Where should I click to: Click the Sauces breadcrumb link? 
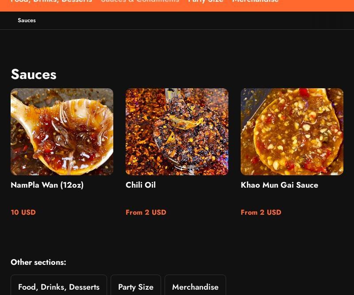27,20
